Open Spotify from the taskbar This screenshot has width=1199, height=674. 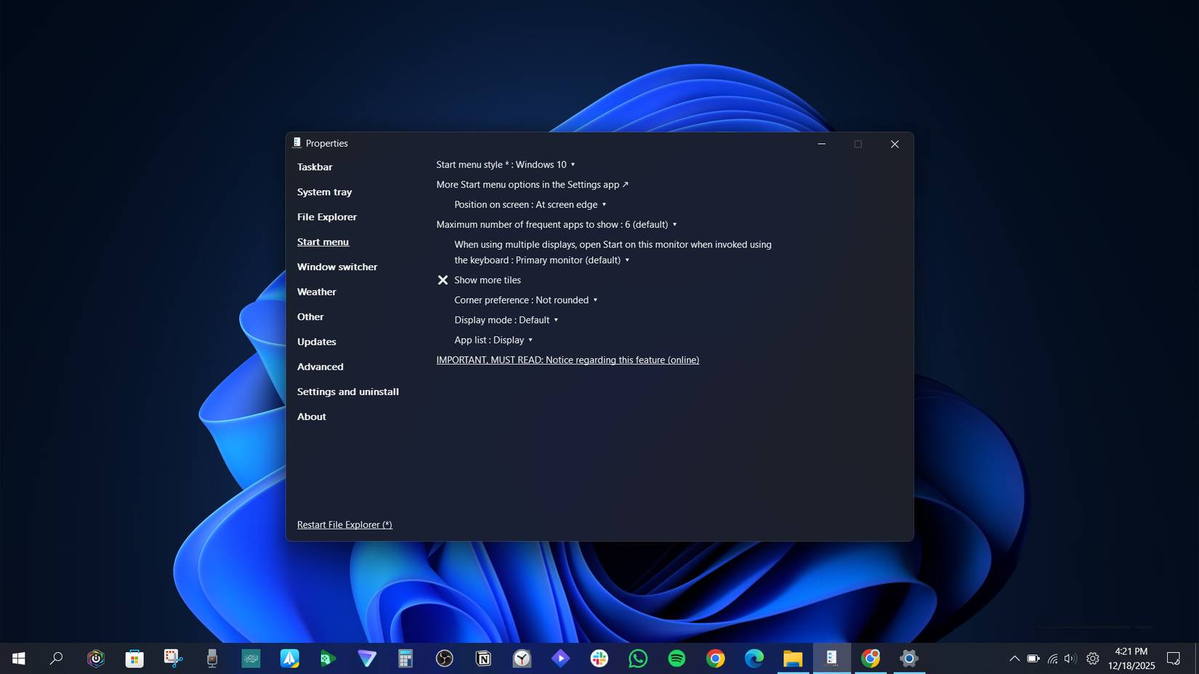677,658
